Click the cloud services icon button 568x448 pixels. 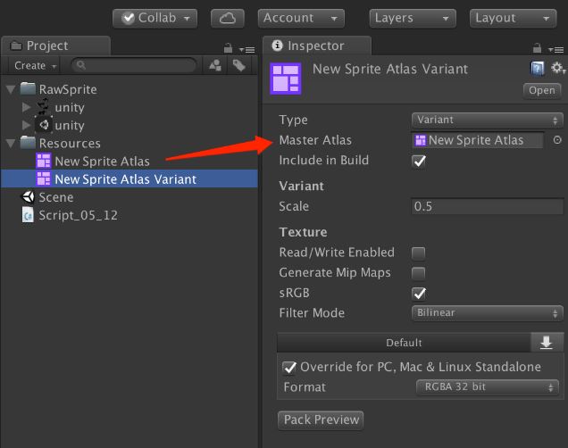228,18
